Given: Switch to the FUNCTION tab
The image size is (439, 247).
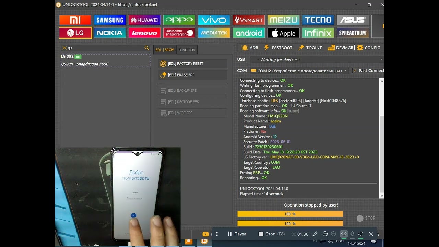Looking at the screenshot, I should [x=187, y=50].
